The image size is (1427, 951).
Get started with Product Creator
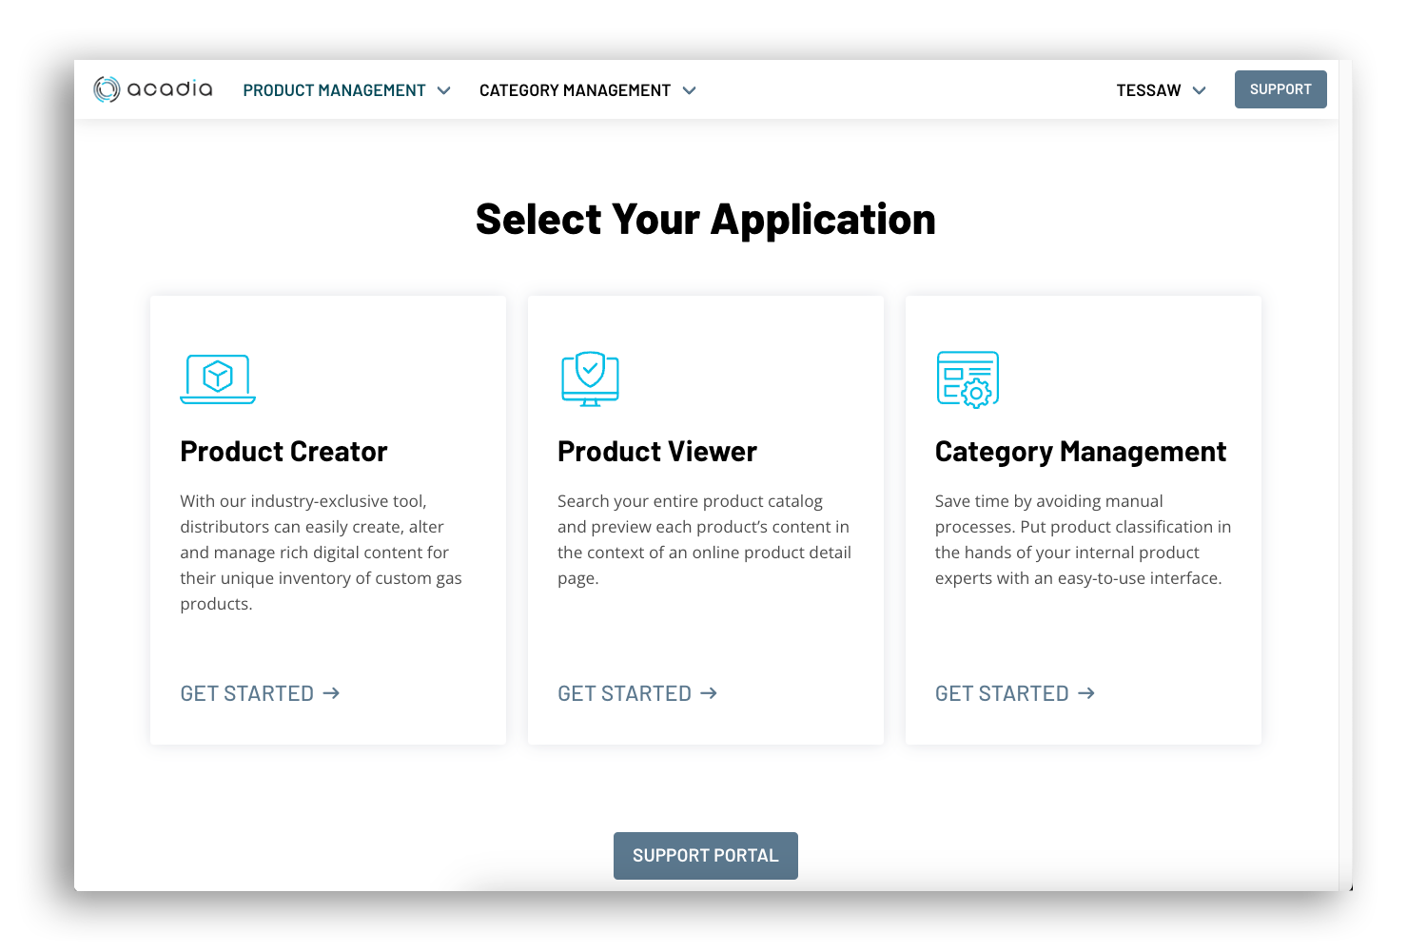[x=247, y=693]
